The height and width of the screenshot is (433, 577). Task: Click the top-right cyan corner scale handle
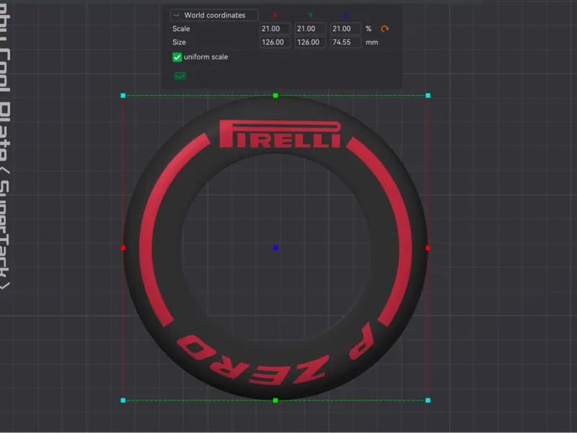[428, 95]
